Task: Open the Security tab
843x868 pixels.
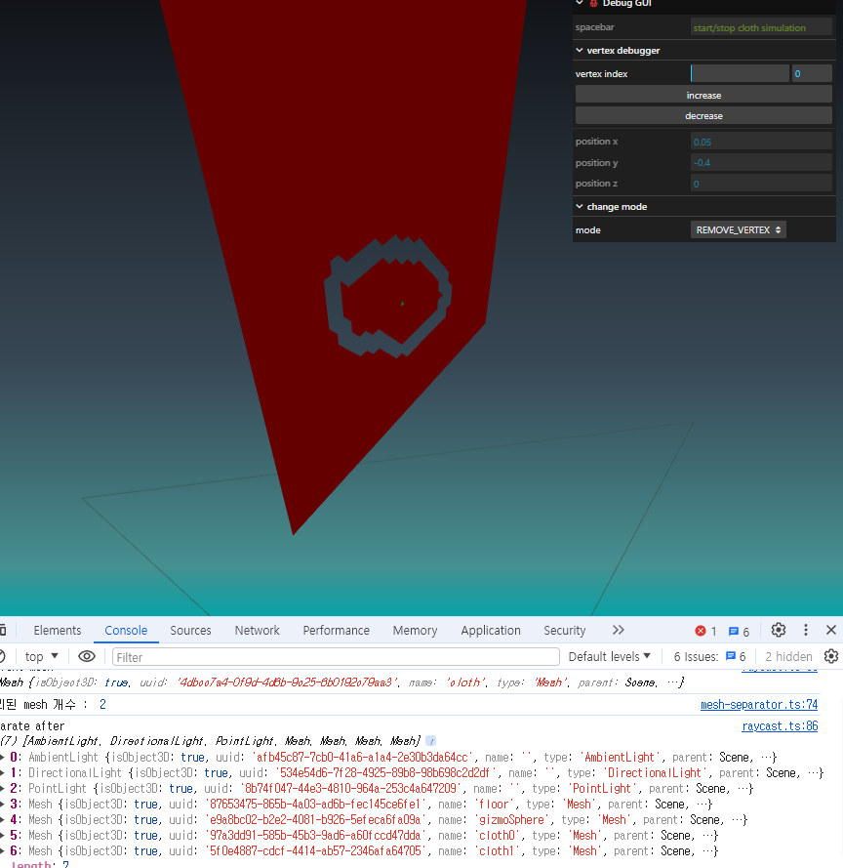Action: (x=564, y=630)
